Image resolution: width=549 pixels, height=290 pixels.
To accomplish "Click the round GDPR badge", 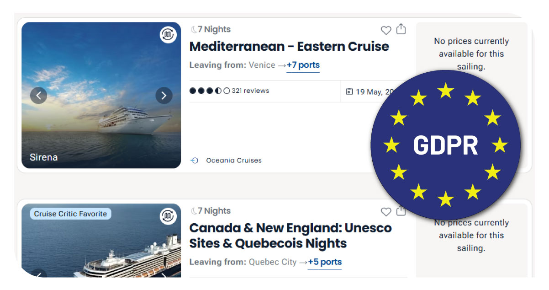I will coord(445,145).
